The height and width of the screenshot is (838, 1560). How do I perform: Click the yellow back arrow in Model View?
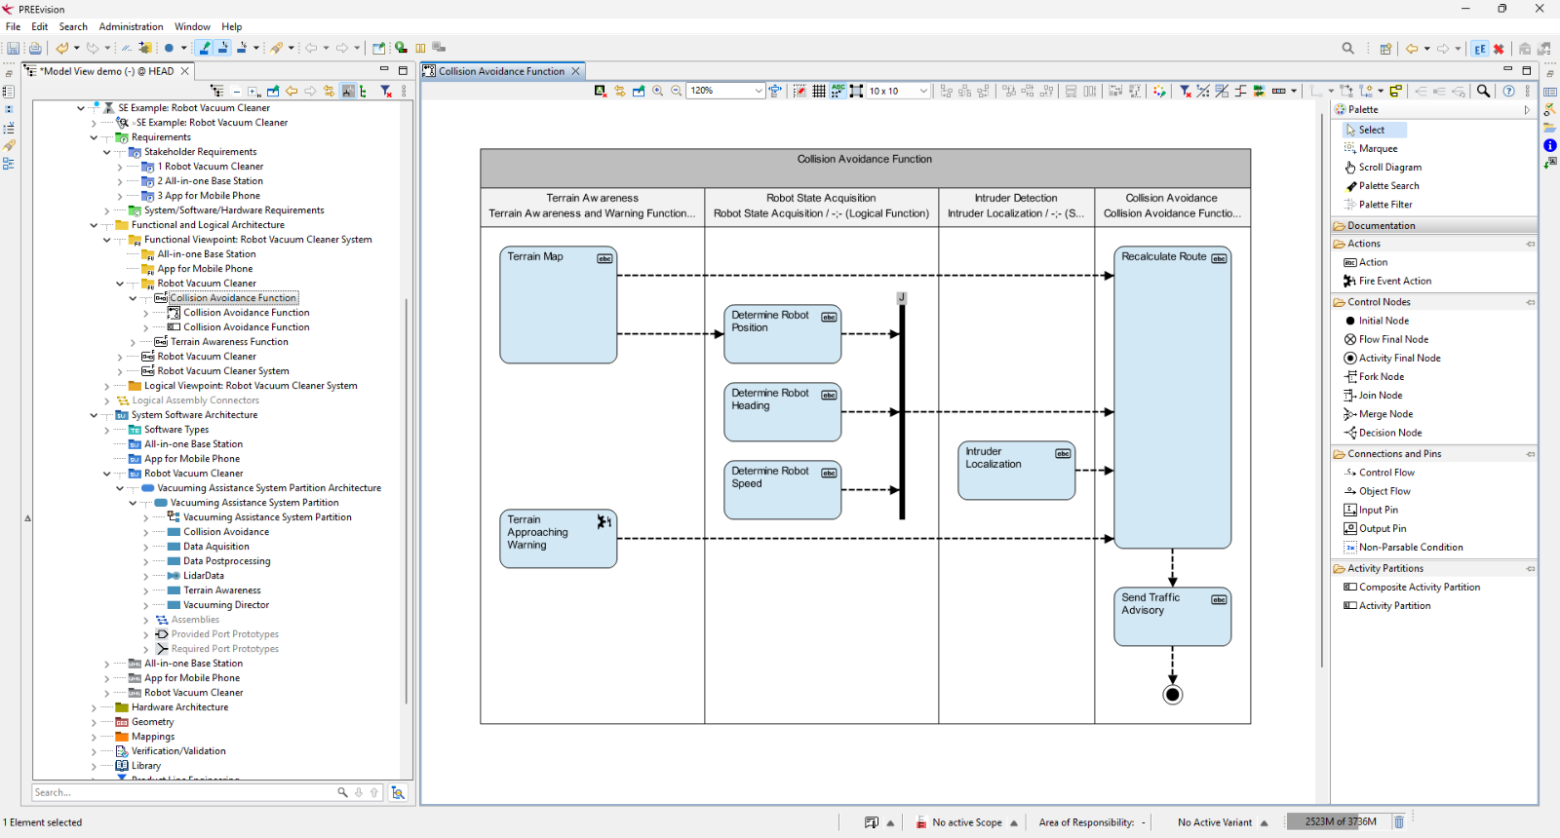click(292, 92)
